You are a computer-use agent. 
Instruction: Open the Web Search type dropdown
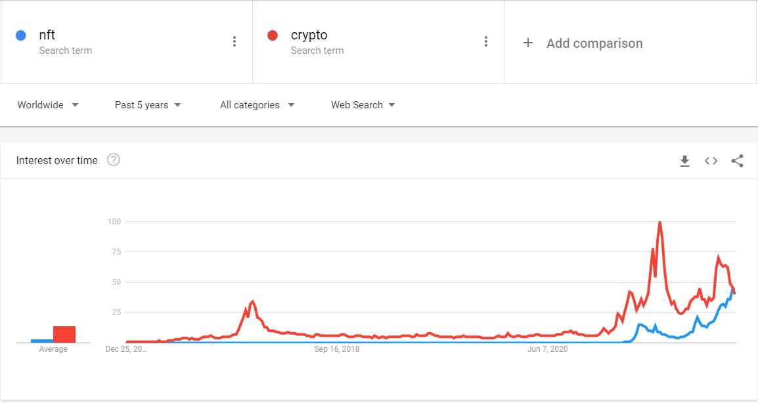coord(363,104)
